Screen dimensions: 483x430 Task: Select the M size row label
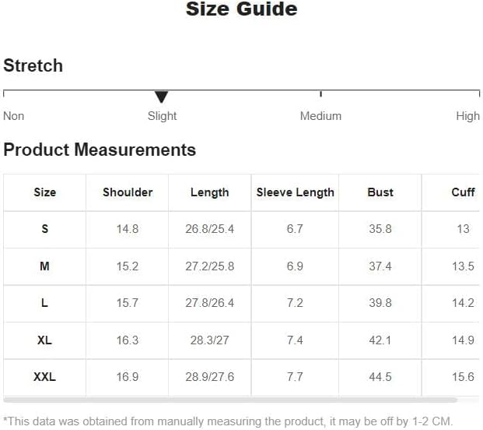(x=44, y=266)
